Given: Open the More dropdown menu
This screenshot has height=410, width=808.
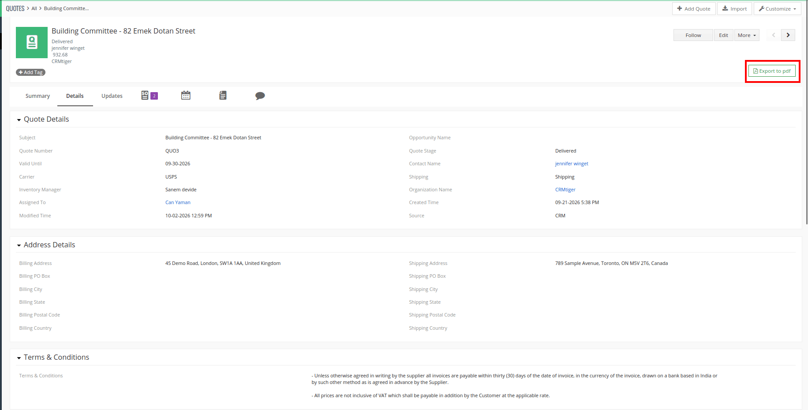Looking at the screenshot, I should 747,35.
